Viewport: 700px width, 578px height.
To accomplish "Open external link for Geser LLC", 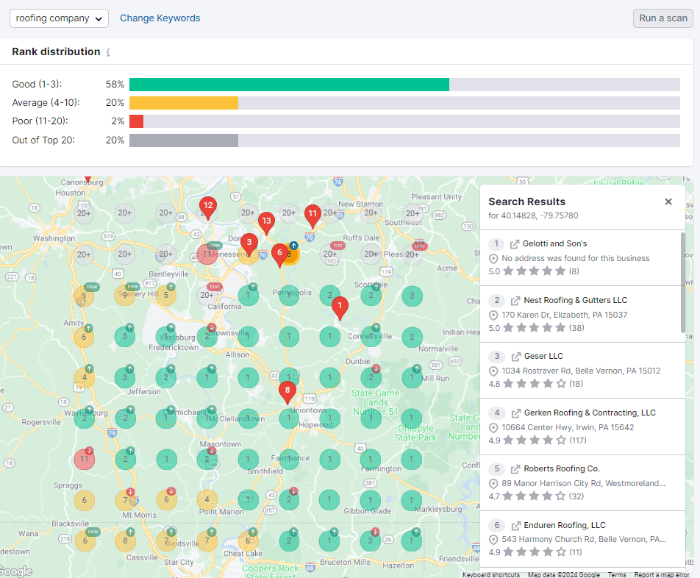I will [x=516, y=357].
